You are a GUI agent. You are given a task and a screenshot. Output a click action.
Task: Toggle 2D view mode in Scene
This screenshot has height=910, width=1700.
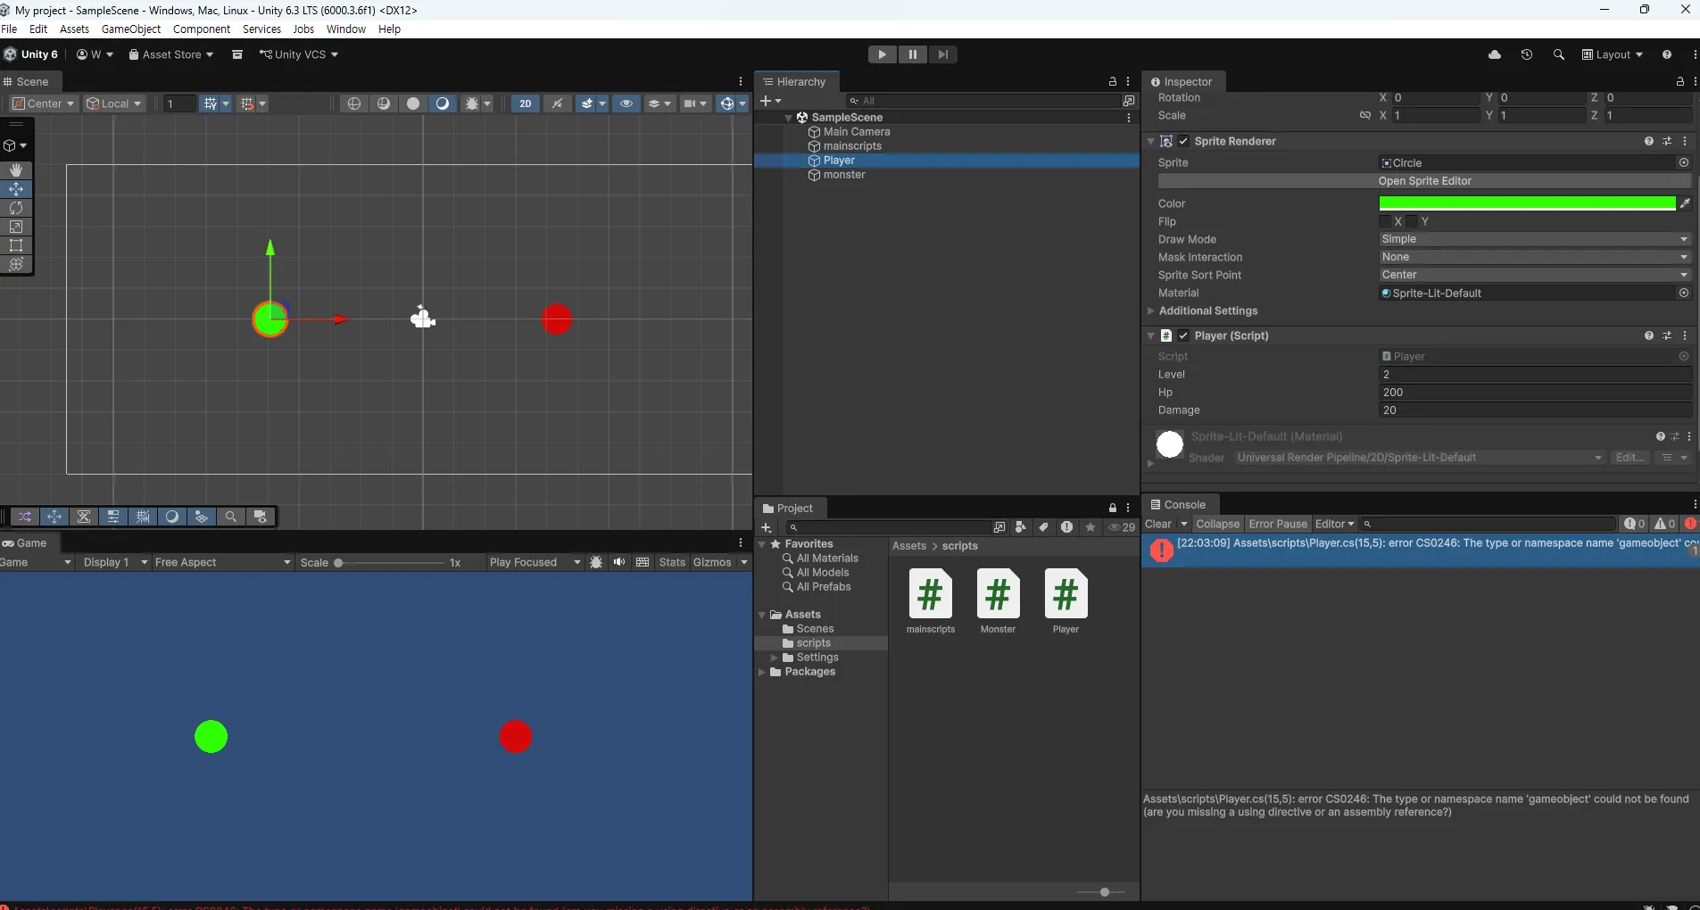526,103
